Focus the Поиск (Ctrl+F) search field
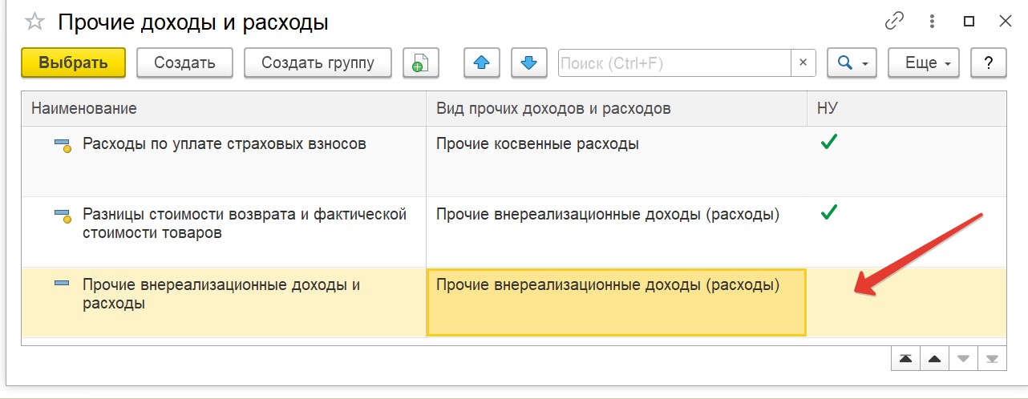 pyautogui.click(x=674, y=62)
